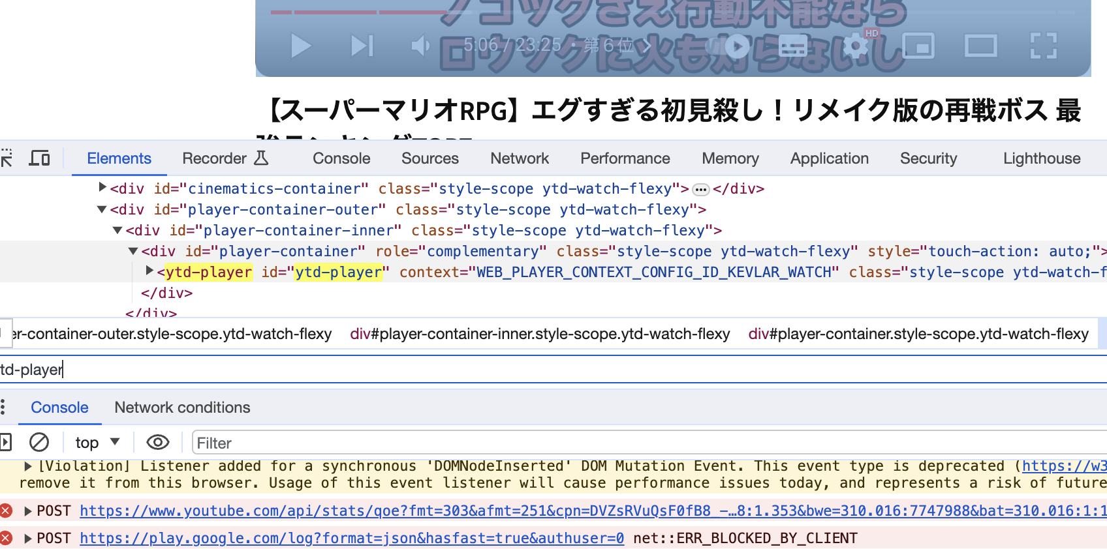Switch to miniplayer mode
The image size is (1107, 549).
point(918,46)
